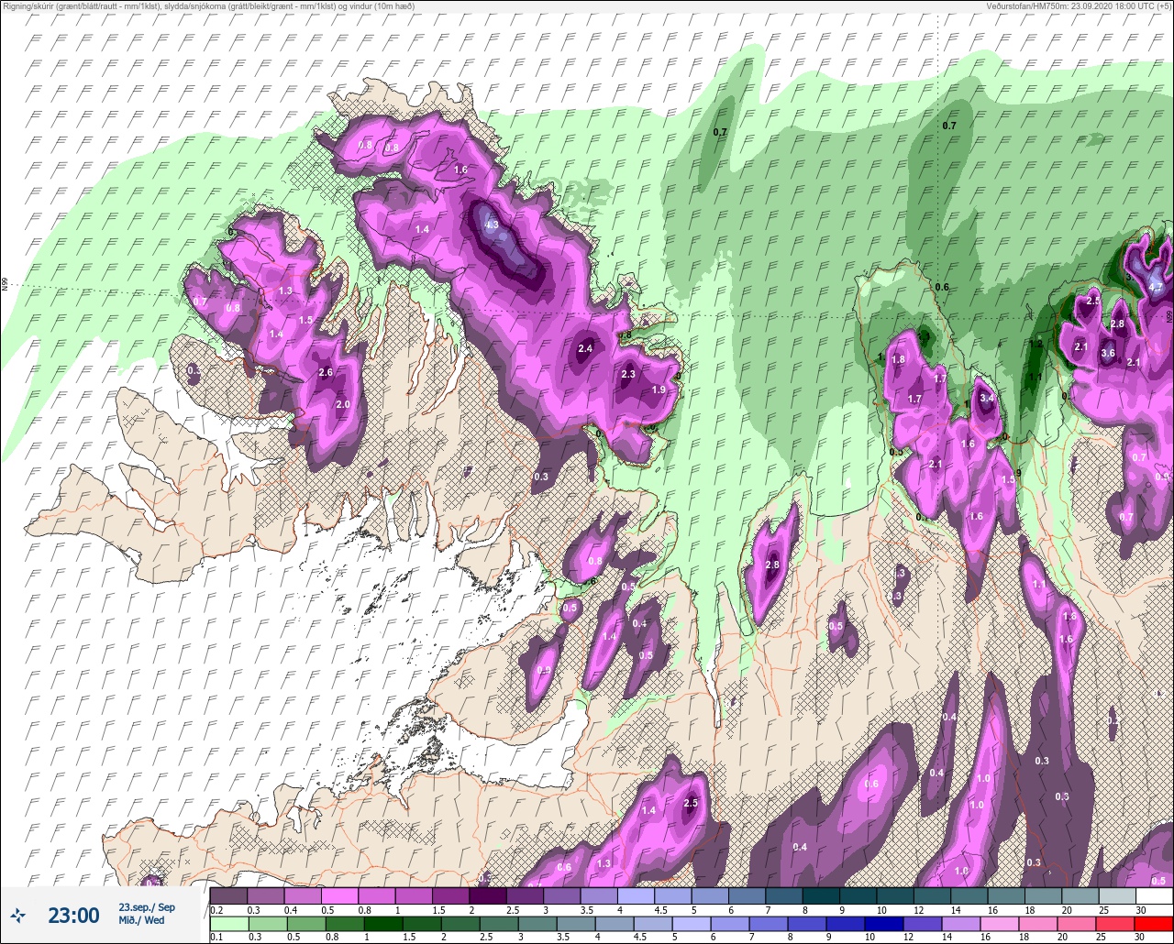
Task: Click the 1.8 value on the map
Action: 898,360
